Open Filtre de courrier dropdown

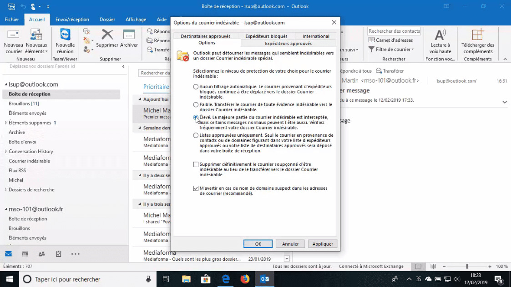pyautogui.click(x=391, y=49)
